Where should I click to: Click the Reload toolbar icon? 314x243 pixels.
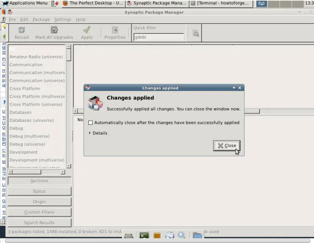22,30
